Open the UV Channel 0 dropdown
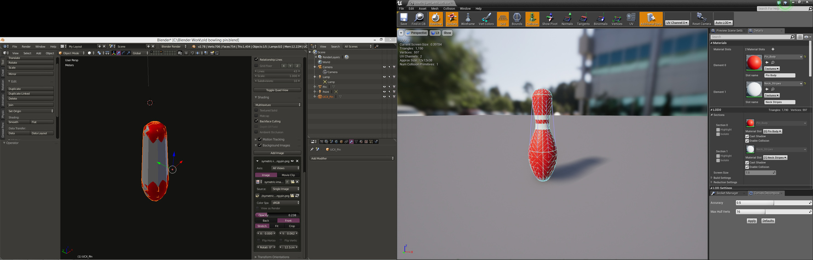 677,23
